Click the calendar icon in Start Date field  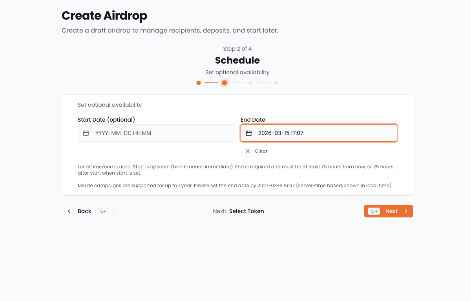[x=86, y=133]
